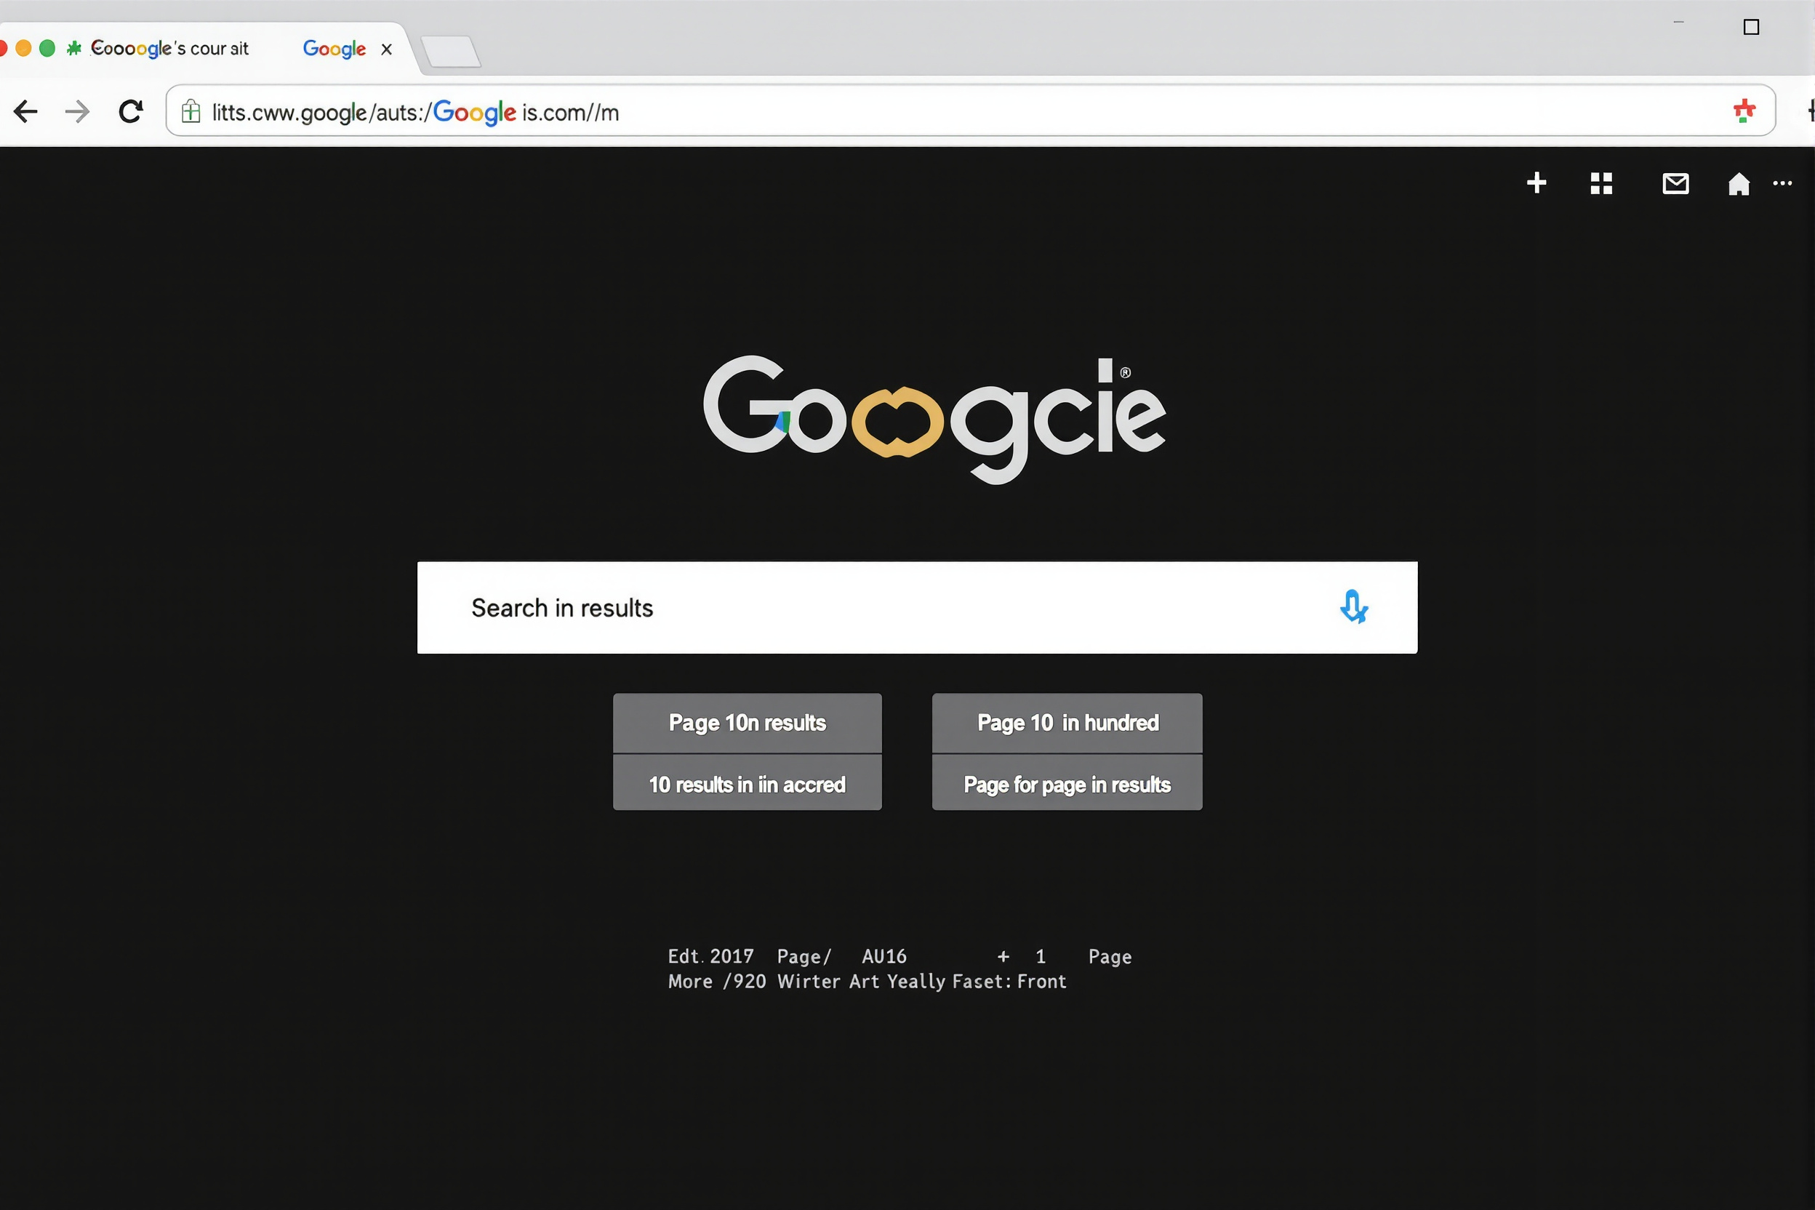Image resolution: width=1815 pixels, height=1210 pixels.
Task: Click the Search in results input field
Action: tap(917, 607)
